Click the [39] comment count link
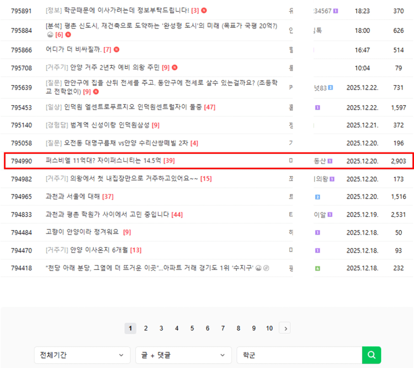 point(169,161)
